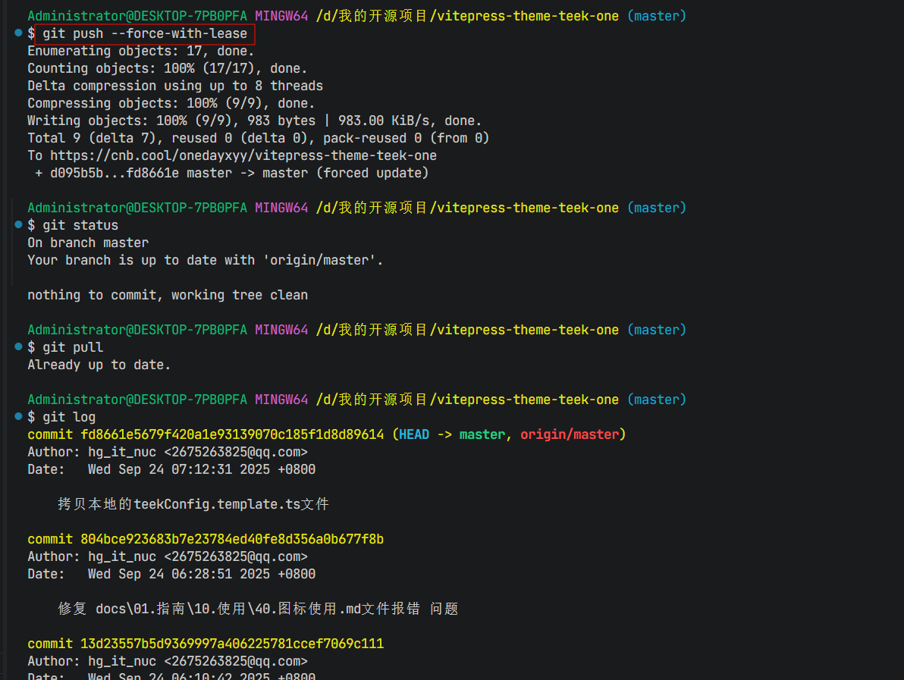Click the red origin/master label in git log
Viewport: 904px width, 680px height.
tap(569, 434)
